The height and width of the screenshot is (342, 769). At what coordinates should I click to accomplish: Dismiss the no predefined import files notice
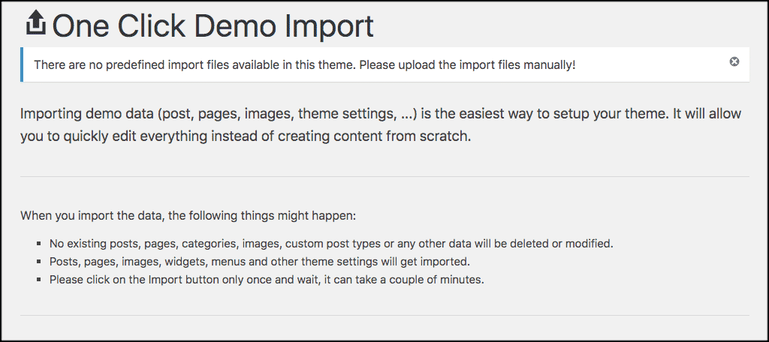734,61
